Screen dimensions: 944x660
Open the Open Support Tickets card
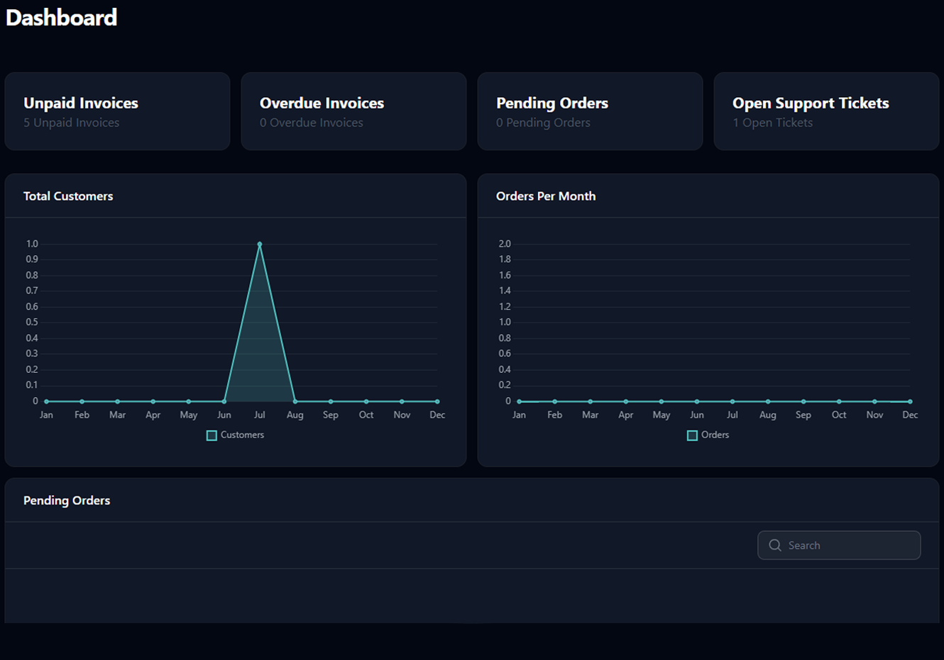click(x=826, y=111)
